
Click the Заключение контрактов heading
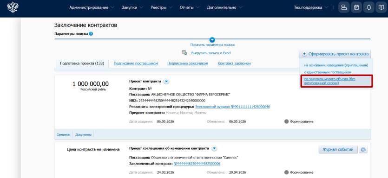click(x=85, y=25)
